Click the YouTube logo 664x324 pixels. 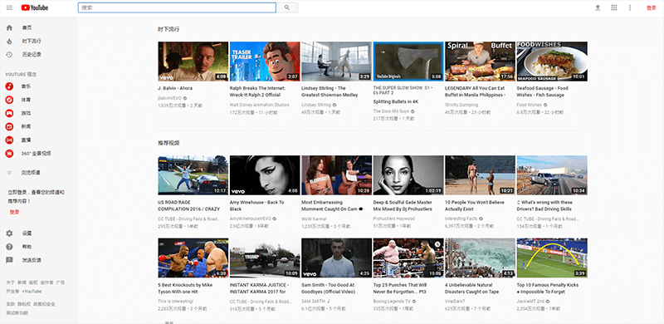tap(34, 7)
